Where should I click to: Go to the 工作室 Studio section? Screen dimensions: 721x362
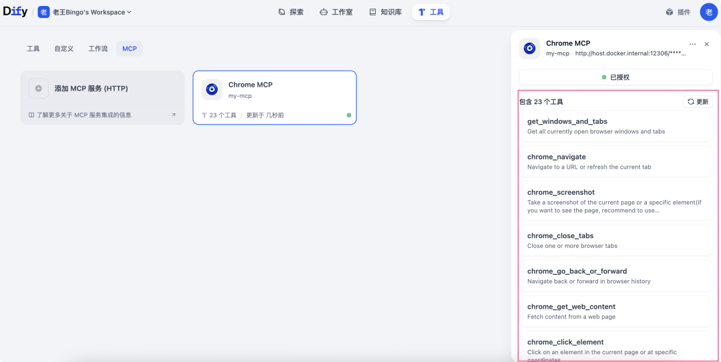pos(336,12)
